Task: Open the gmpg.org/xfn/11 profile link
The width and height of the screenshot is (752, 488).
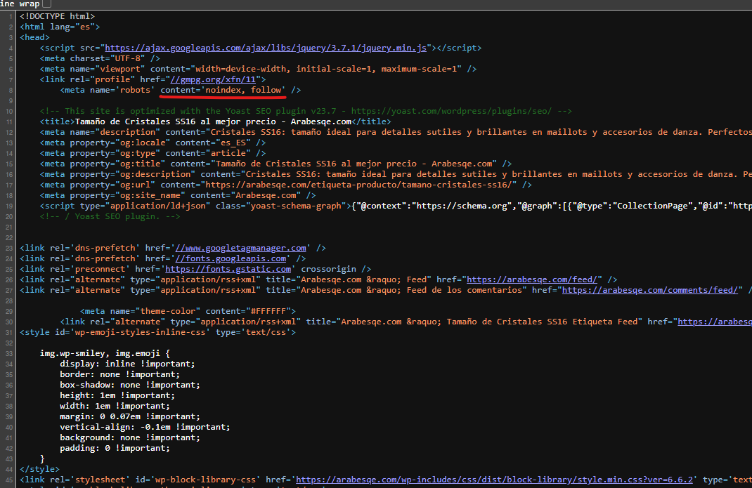Action: (213, 79)
